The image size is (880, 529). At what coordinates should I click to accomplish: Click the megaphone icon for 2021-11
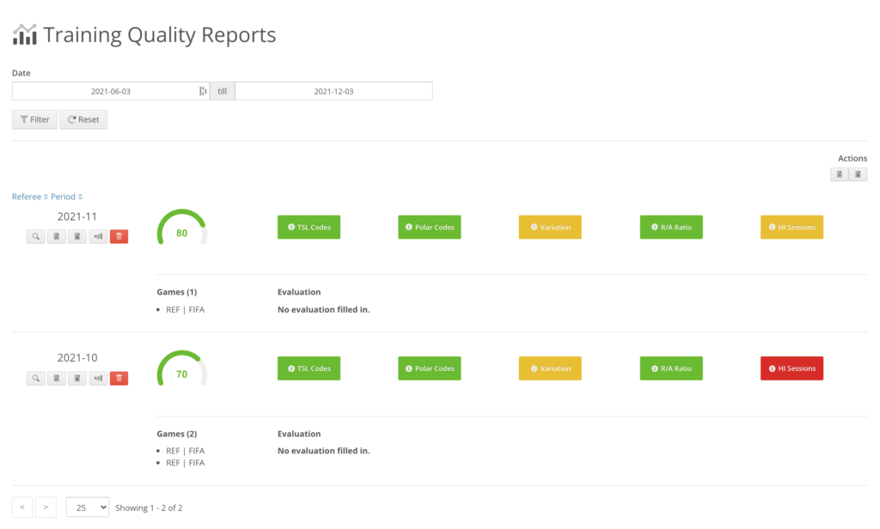98,236
